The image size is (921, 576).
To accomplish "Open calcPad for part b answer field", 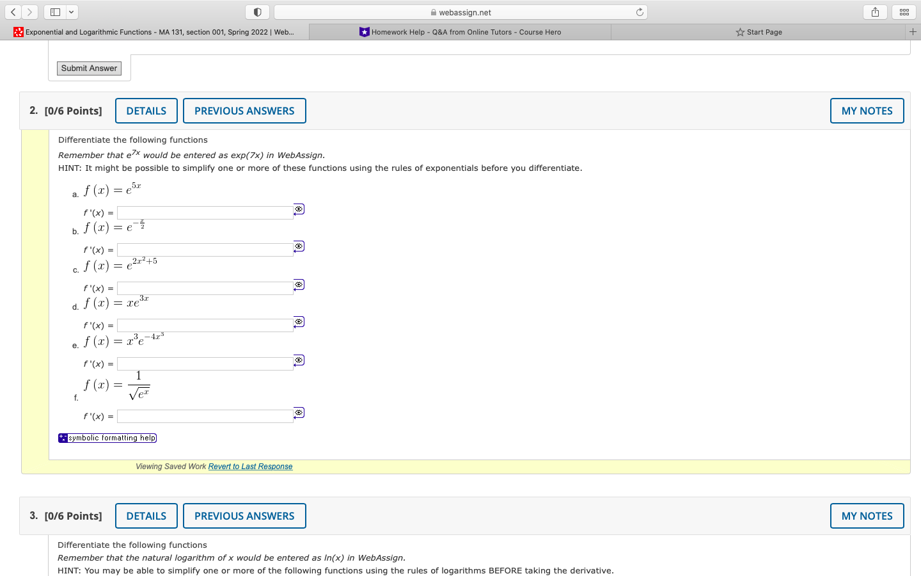I will point(299,246).
